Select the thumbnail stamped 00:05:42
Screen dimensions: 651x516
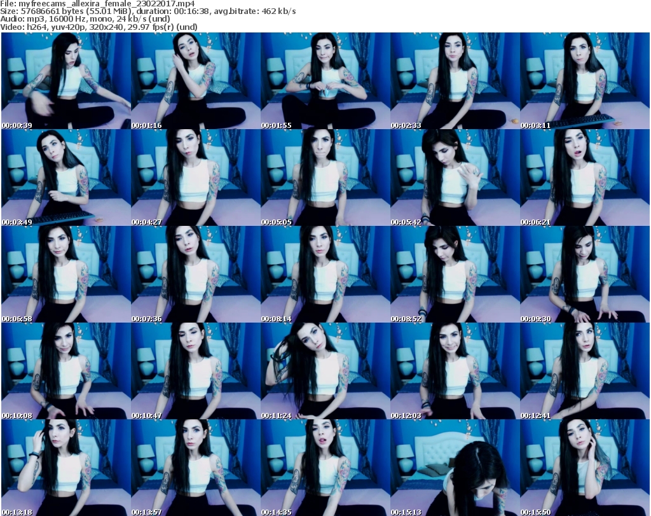(x=455, y=178)
